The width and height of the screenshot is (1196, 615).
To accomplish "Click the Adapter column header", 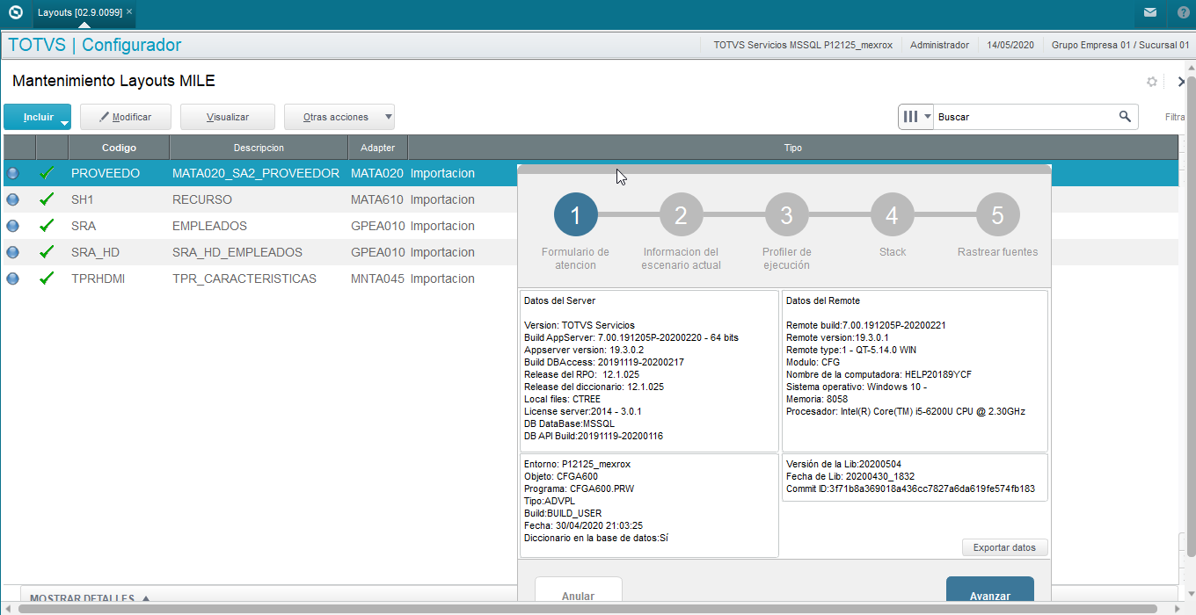I will coord(378,148).
